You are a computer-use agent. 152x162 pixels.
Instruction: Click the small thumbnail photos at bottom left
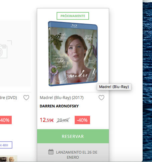8,159
